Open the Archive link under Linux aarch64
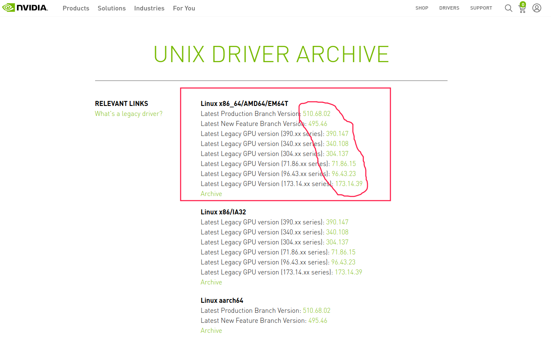 coord(211,331)
